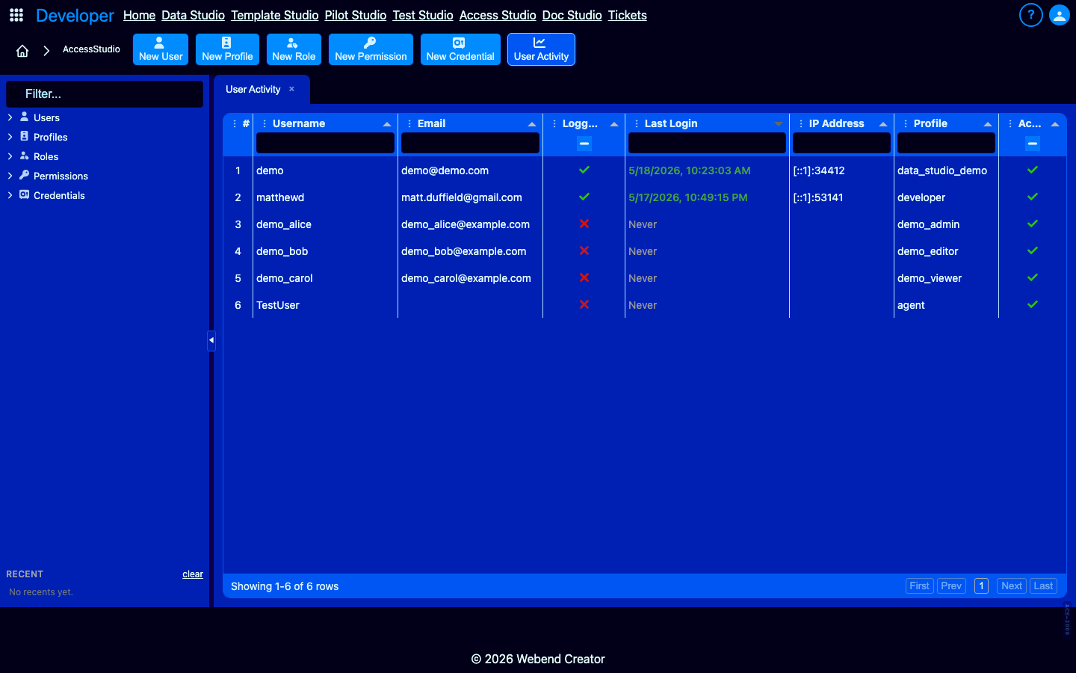Collapse the sidebar with the arrow handle
The height and width of the screenshot is (673, 1076).
coord(211,340)
